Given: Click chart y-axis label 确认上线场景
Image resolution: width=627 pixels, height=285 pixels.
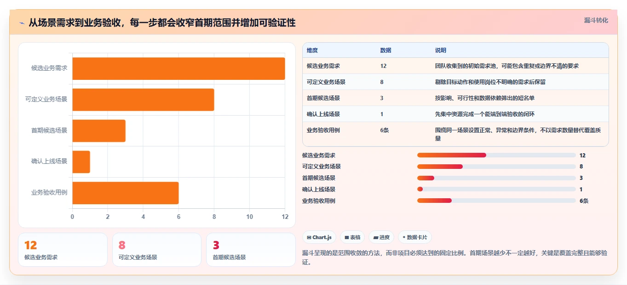Looking at the screenshot, I should [49, 161].
